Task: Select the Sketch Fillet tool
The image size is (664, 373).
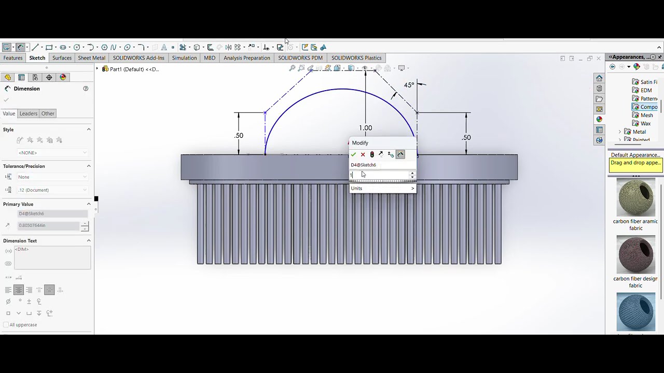Action: 141,47
